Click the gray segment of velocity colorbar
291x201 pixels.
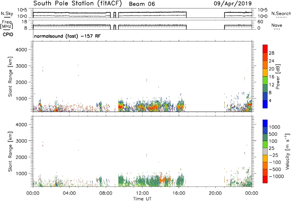(265, 152)
